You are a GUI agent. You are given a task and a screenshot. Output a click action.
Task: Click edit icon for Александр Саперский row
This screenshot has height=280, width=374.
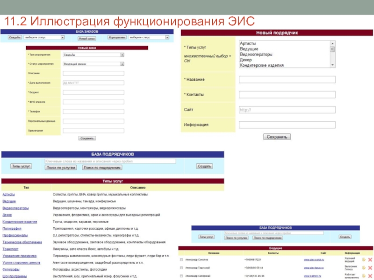[364, 276]
